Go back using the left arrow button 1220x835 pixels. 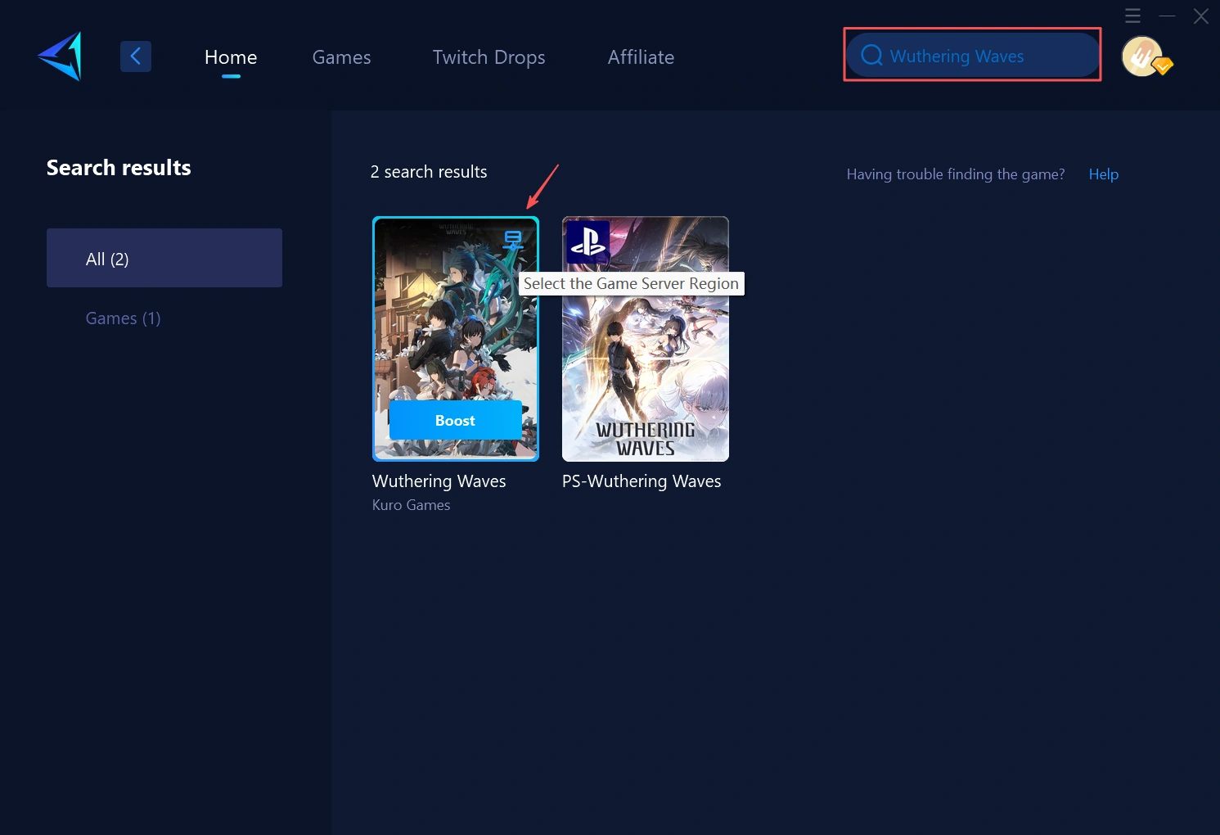[x=136, y=56]
